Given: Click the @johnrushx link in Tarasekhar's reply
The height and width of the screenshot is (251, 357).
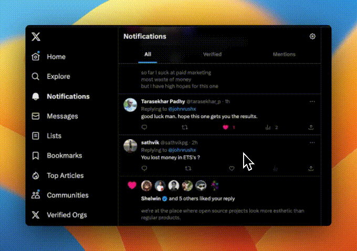Looking at the screenshot, I should point(182,109).
